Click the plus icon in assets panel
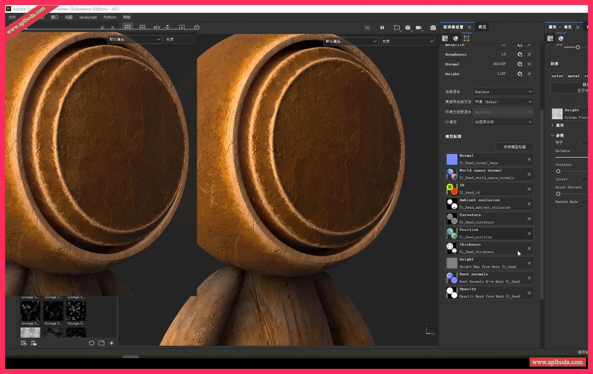Screen dimensions: 593x374 [112, 343]
